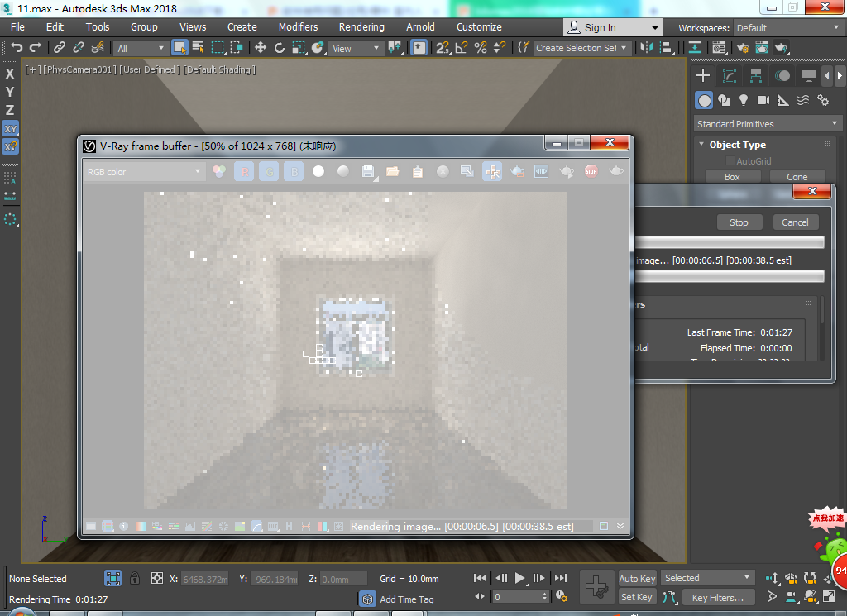847x616 pixels.
Task: Expand the Sign In dropdown
Action: (x=655, y=27)
